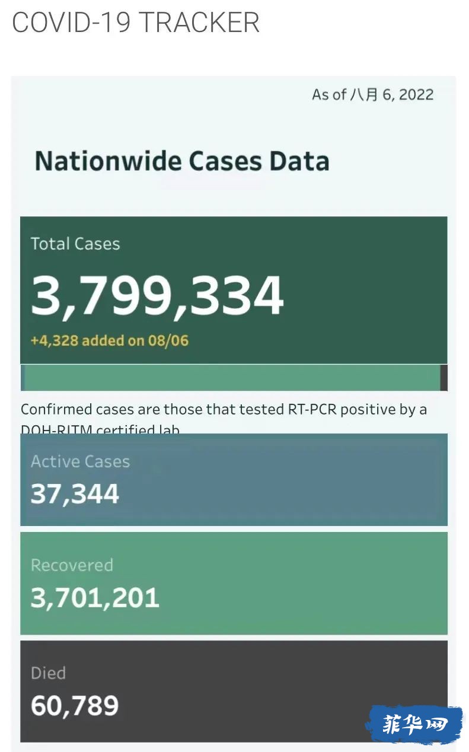Click the Died label text
The image size is (469, 752).
pos(48,673)
